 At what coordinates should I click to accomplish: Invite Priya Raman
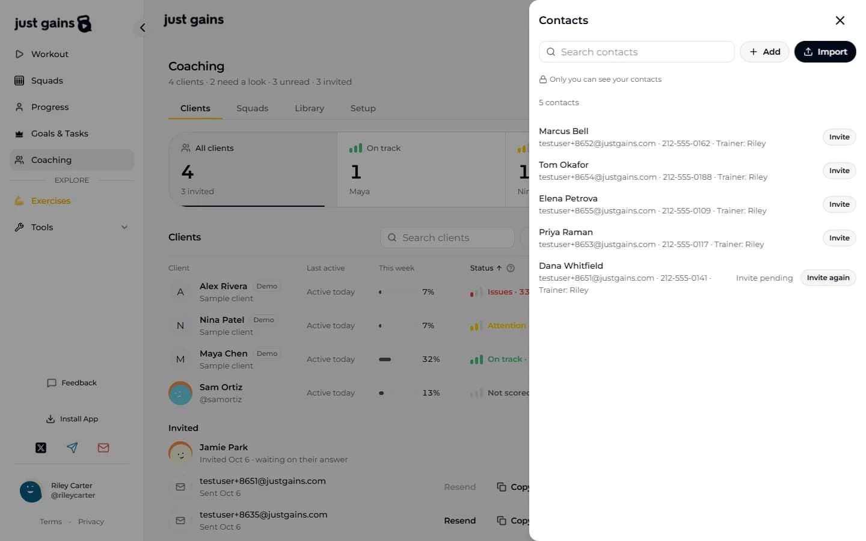[x=839, y=238]
